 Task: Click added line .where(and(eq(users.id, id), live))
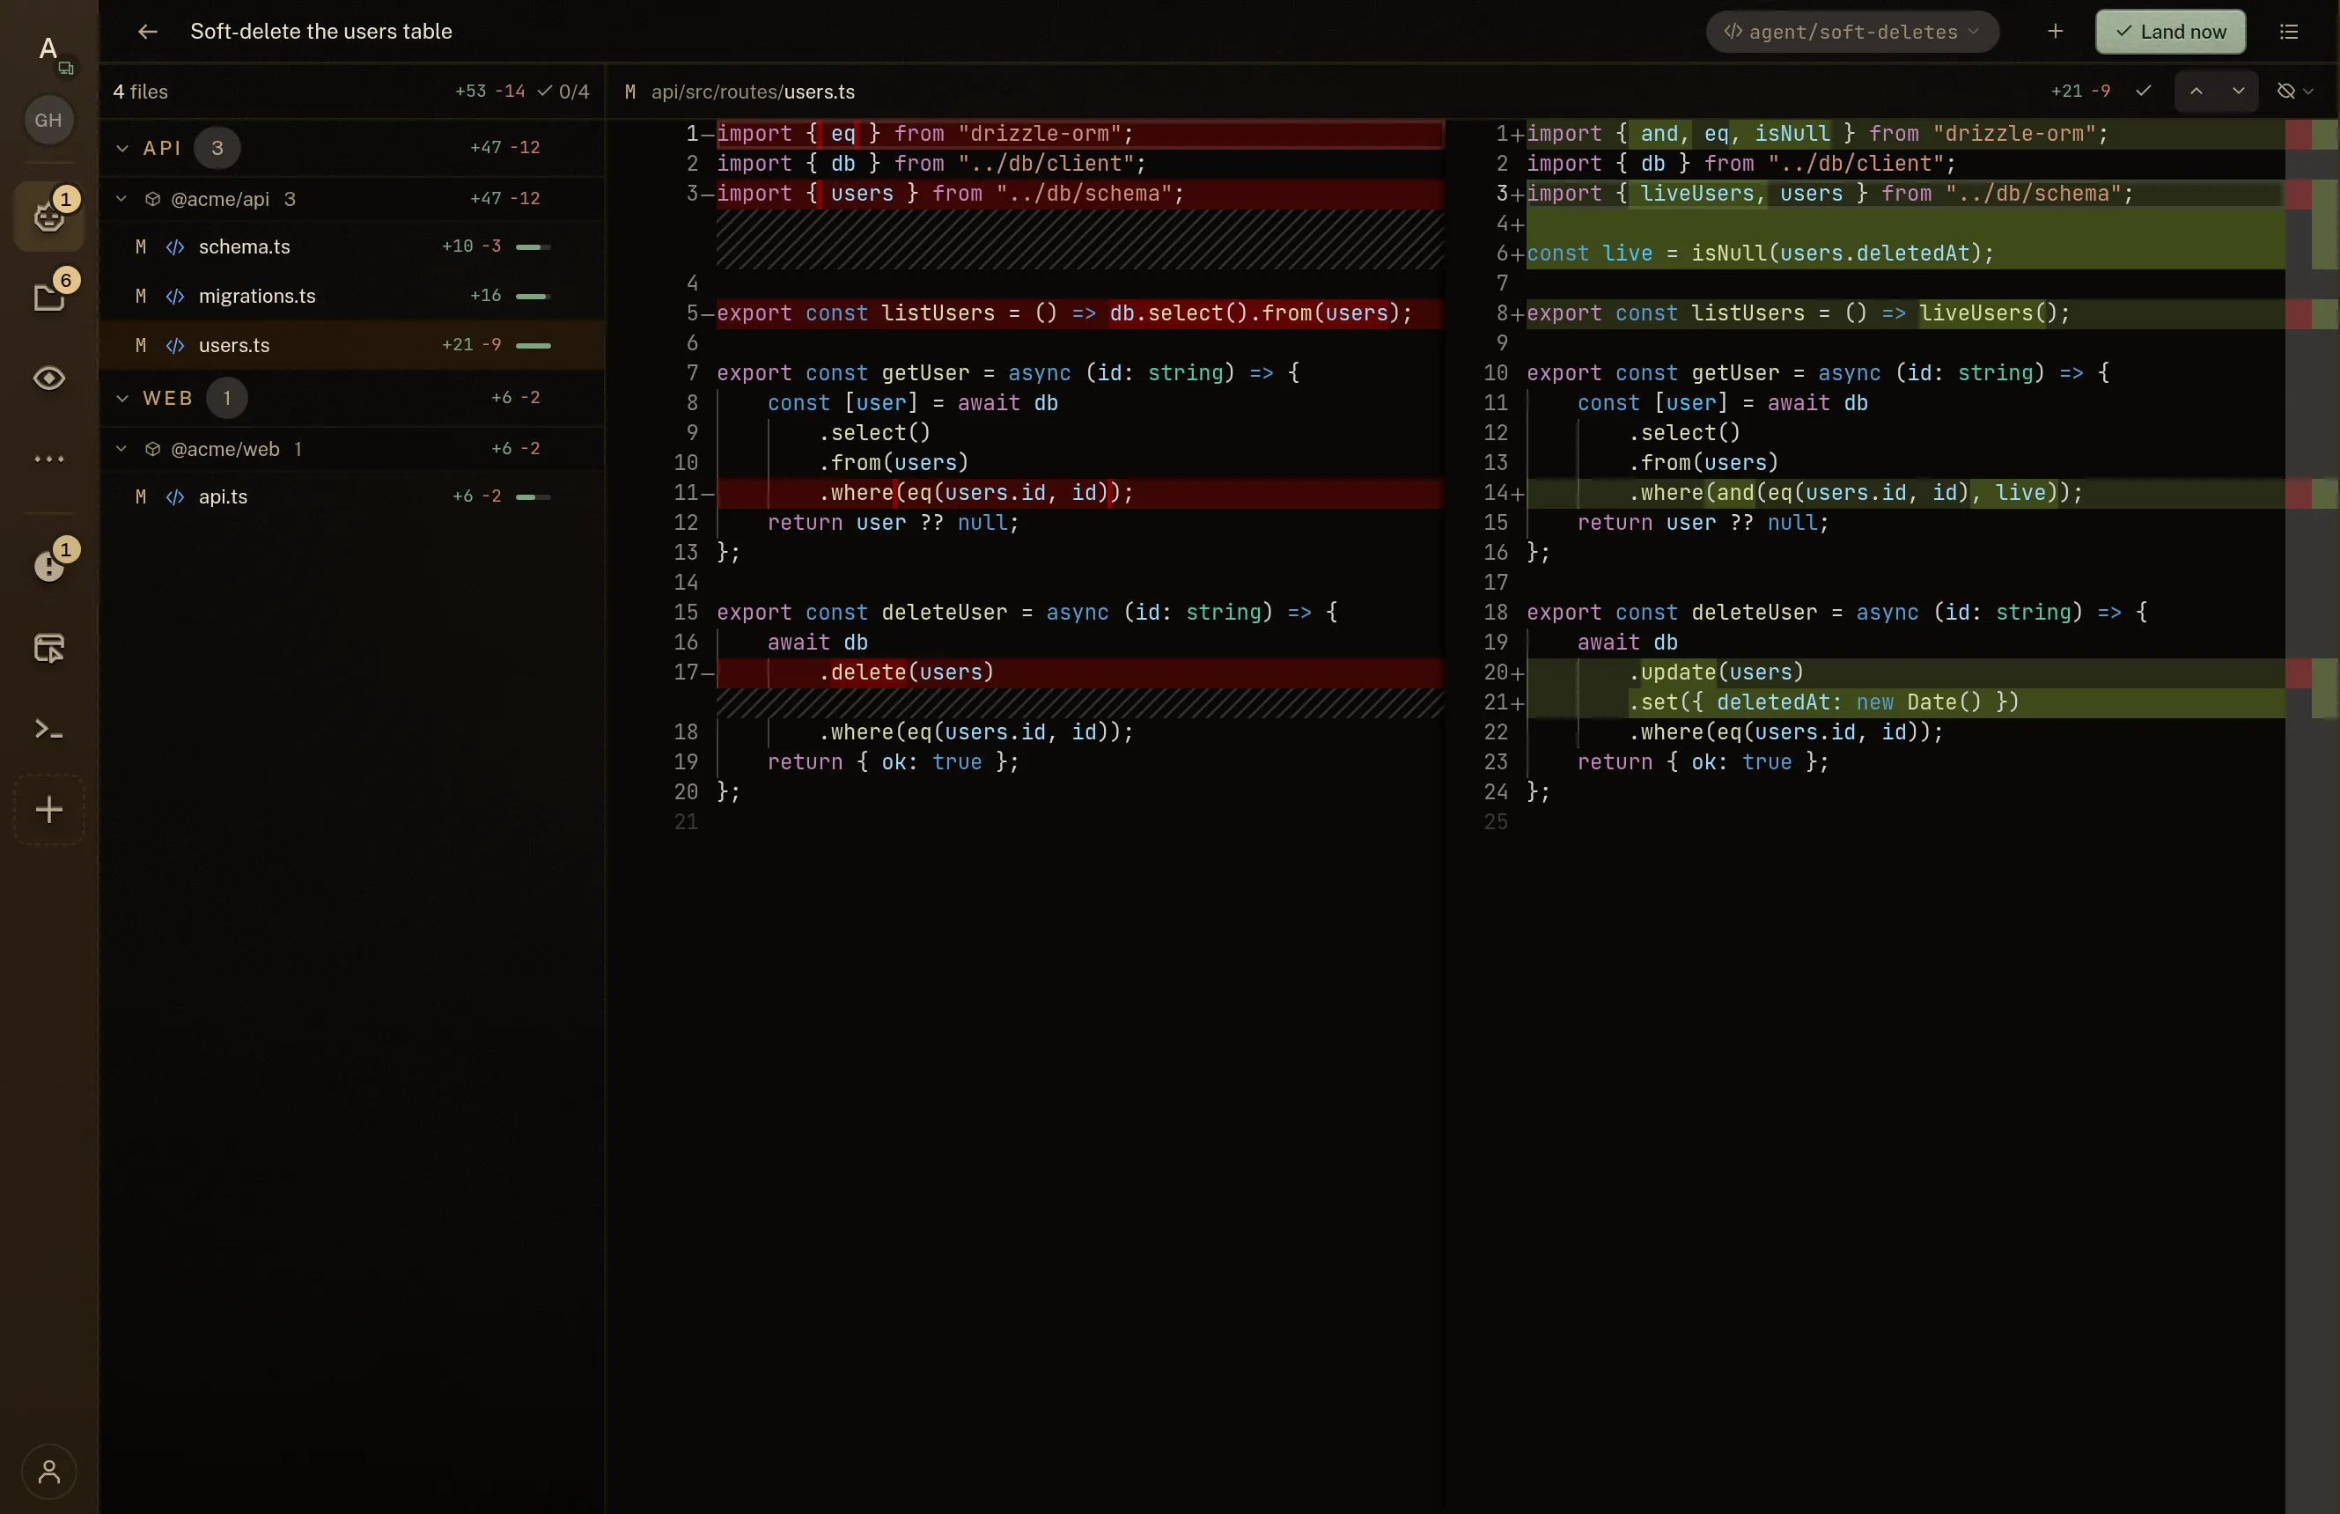pyautogui.click(x=1905, y=493)
